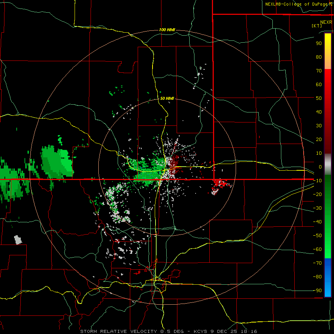334x334 pixels.
Task: Click the -60 value on the velocity scale
Action: [x=317, y=249]
